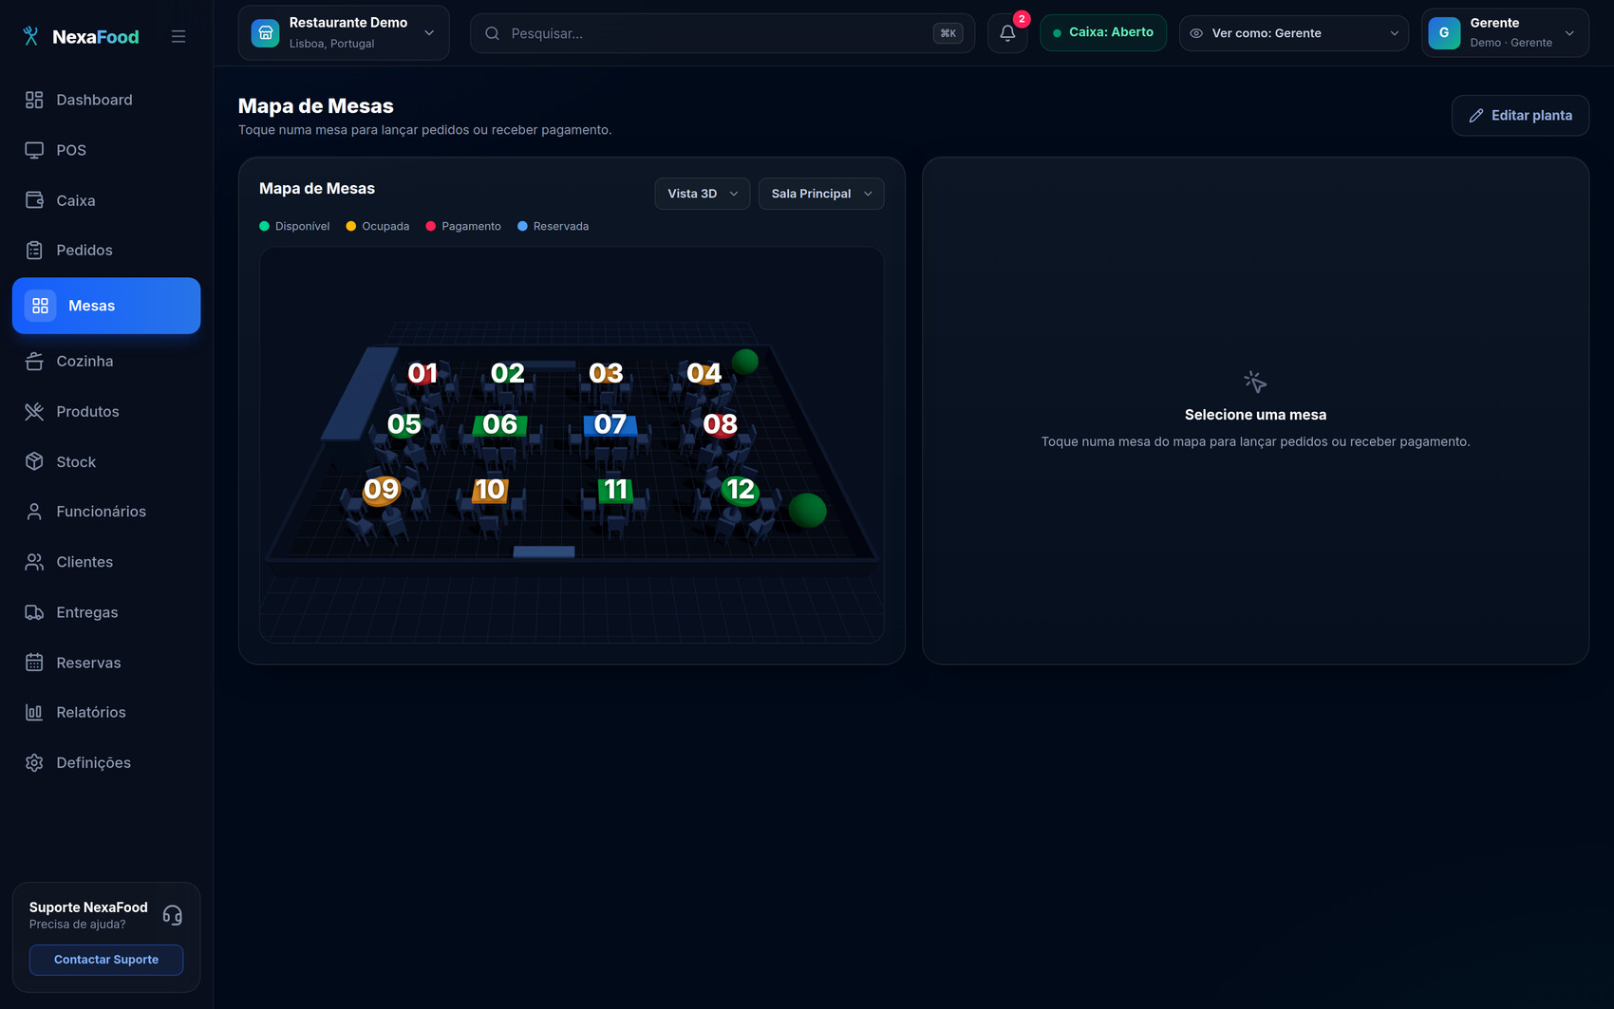
Task: Click the headset support icon
Action: [x=172, y=915]
